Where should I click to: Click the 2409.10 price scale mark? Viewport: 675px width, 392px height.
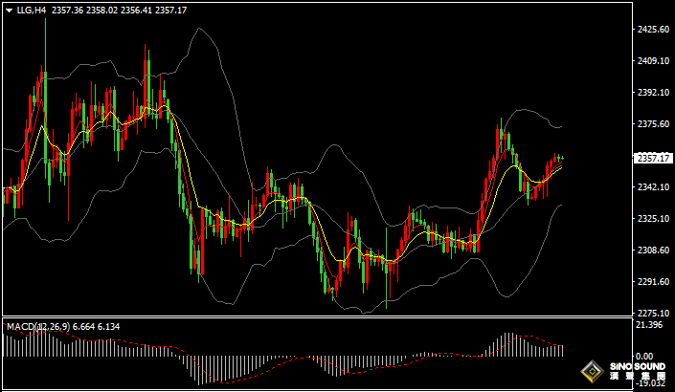[653, 61]
